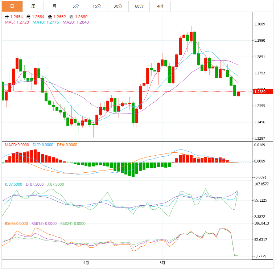Click the 4月 date marker on axis

[86, 262]
